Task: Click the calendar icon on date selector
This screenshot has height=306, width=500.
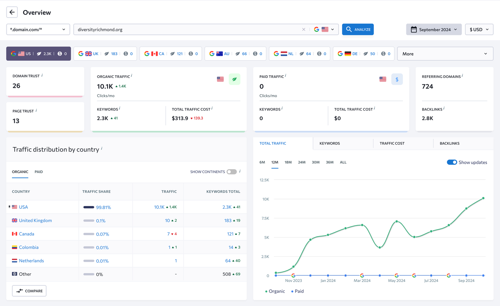Action: pos(414,29)
